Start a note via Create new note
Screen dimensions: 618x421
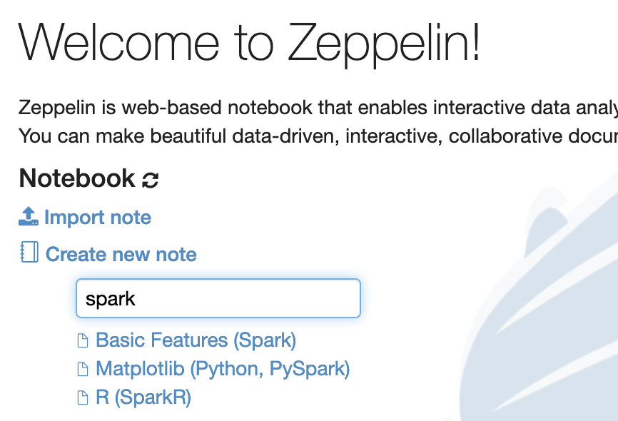coord(121,254)
